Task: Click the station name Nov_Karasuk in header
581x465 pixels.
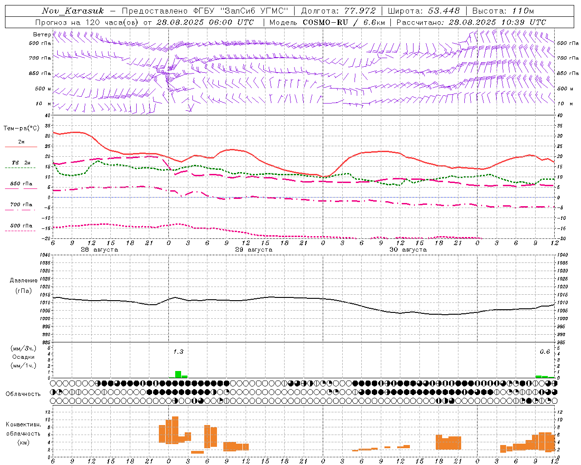Action: pyautogui.click(x=73, y=11)
